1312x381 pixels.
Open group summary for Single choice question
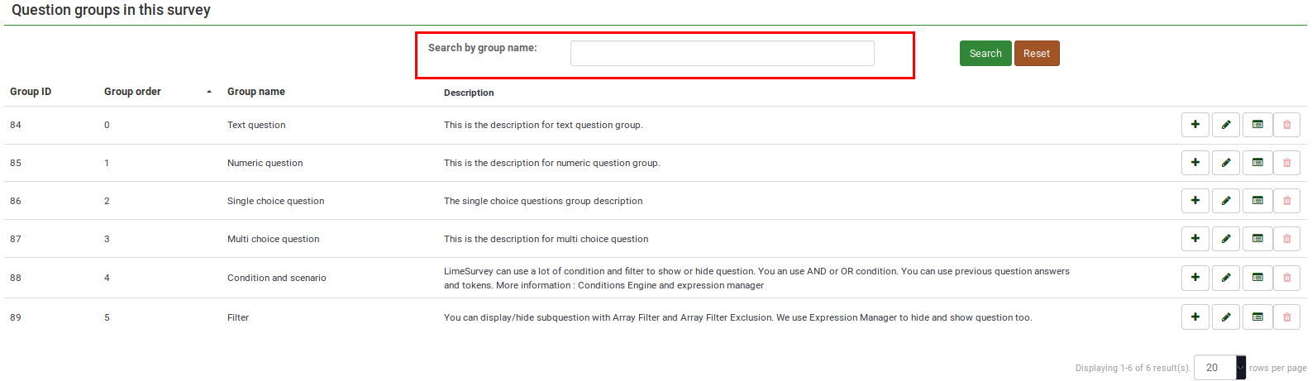click(1257, 201)
